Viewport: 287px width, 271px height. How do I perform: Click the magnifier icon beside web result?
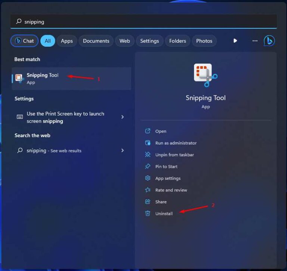coord(20,150)
